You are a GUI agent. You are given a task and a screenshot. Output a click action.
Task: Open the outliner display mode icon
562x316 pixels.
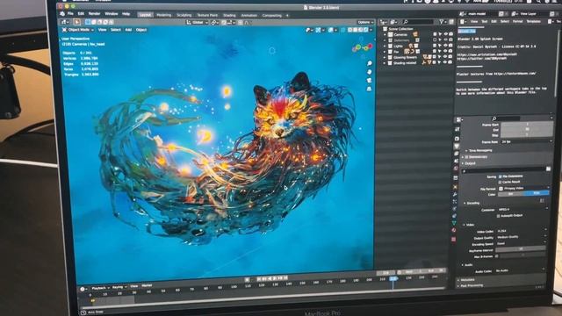[394, 22]
